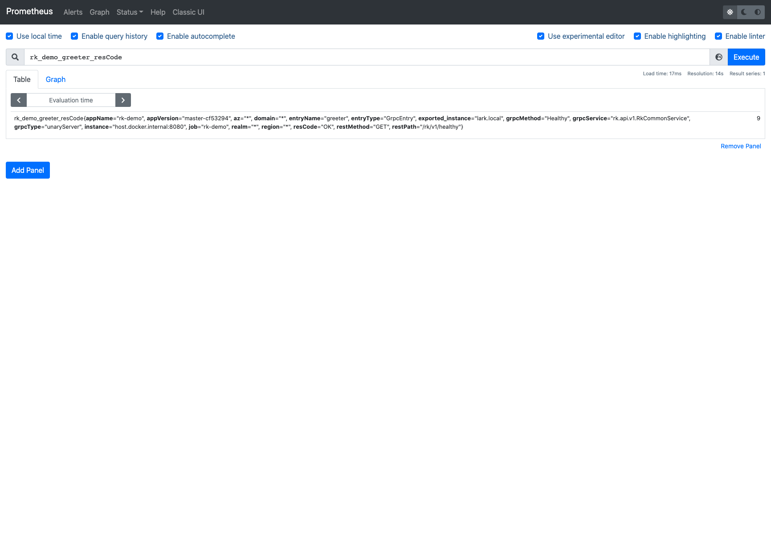Toggle Enable highlighting checkbox
Screen dimensions: 771x555
point(637,36)
